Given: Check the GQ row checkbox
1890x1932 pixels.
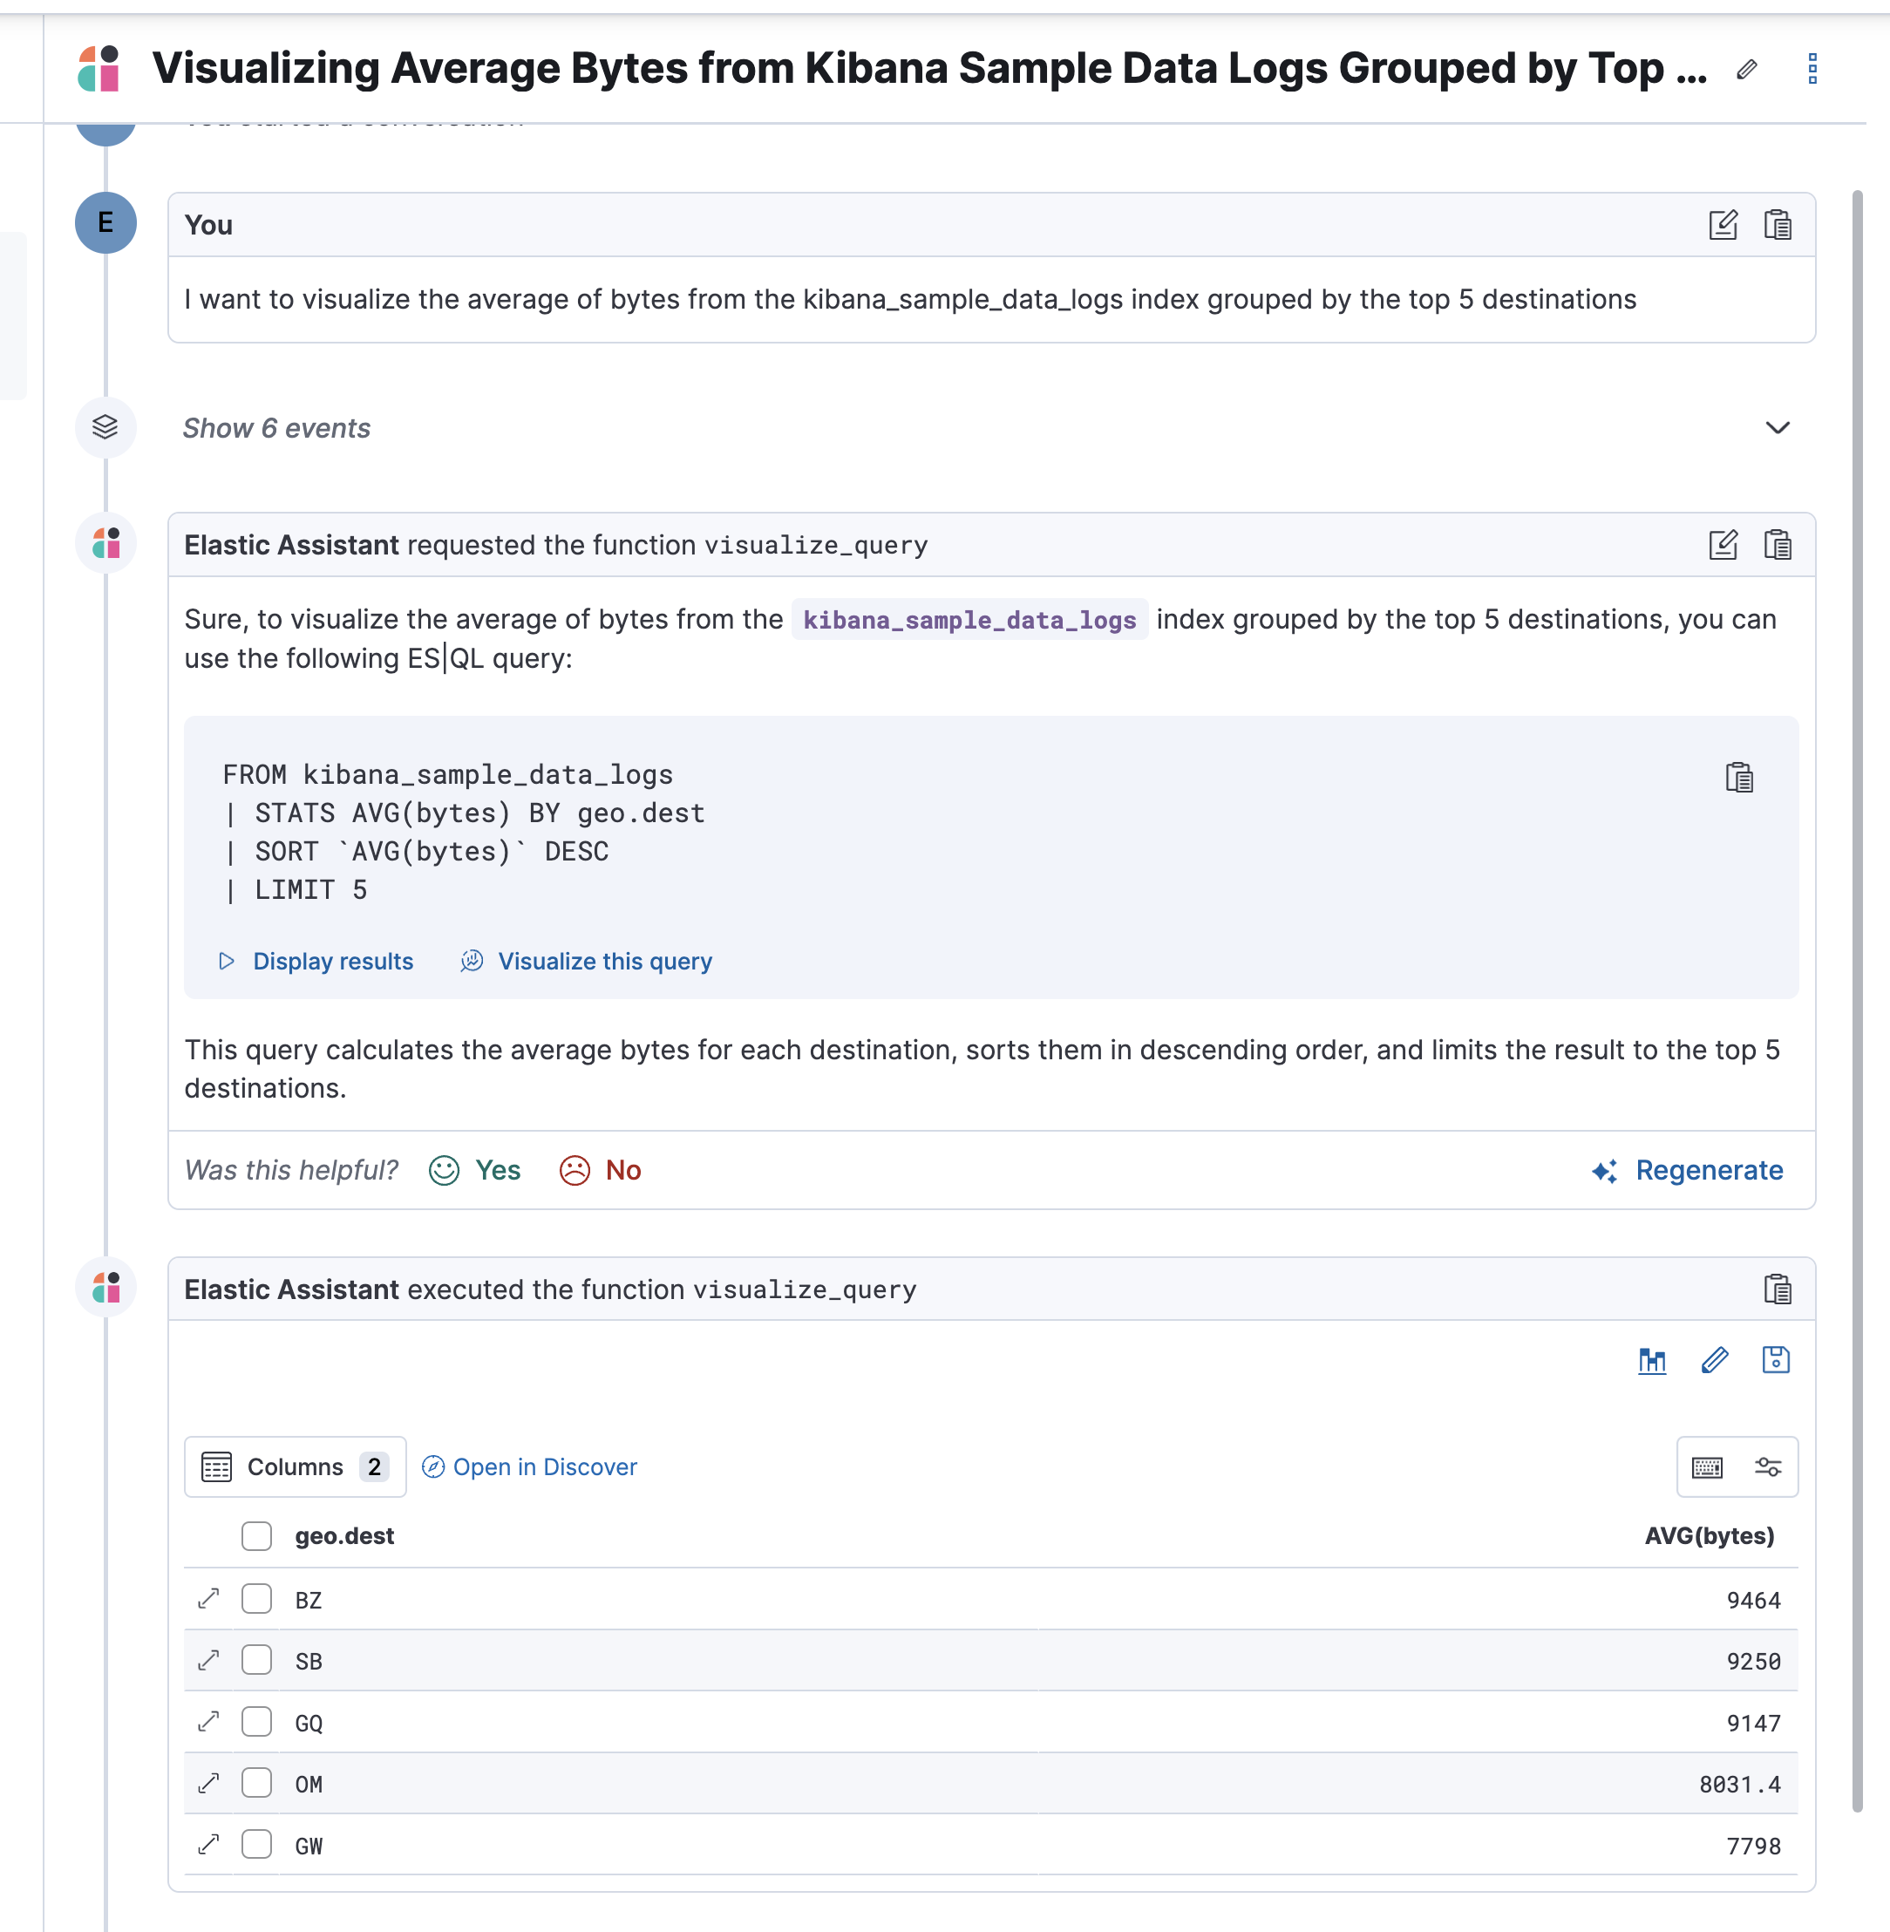Looking at the screenshot, I should pyautogui.click(x=256, y=1722).
